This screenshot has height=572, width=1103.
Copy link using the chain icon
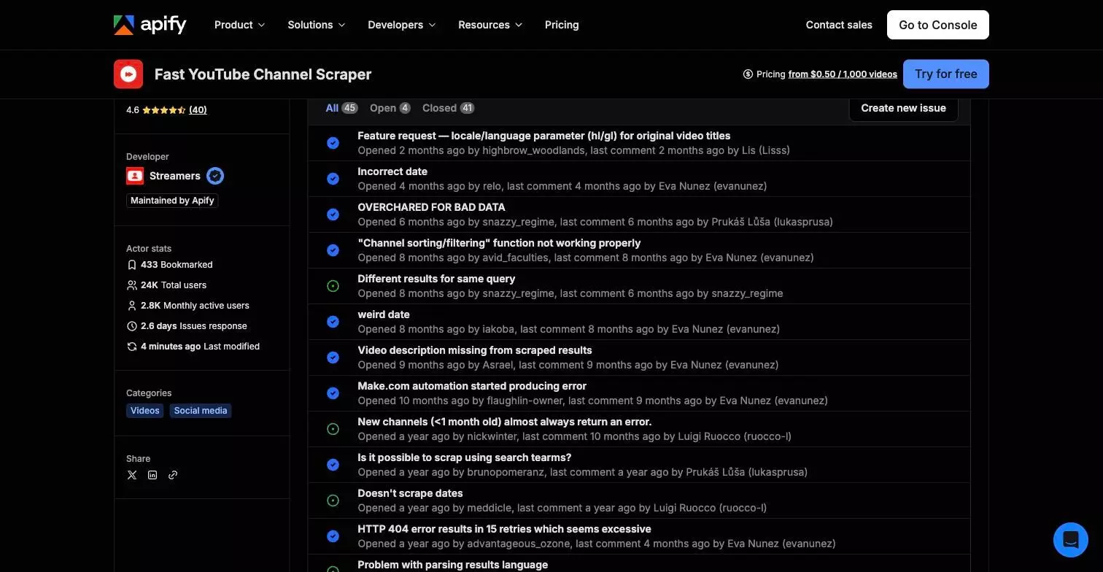173,475
